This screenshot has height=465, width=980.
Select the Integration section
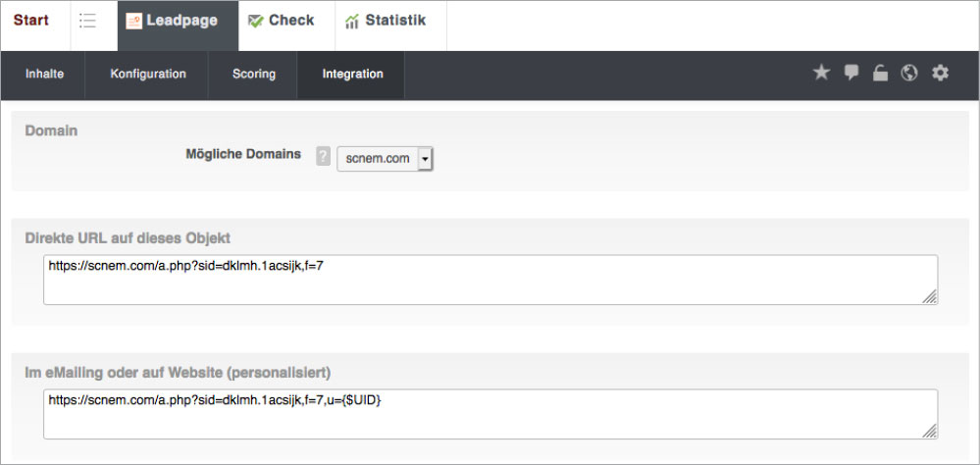352,75
